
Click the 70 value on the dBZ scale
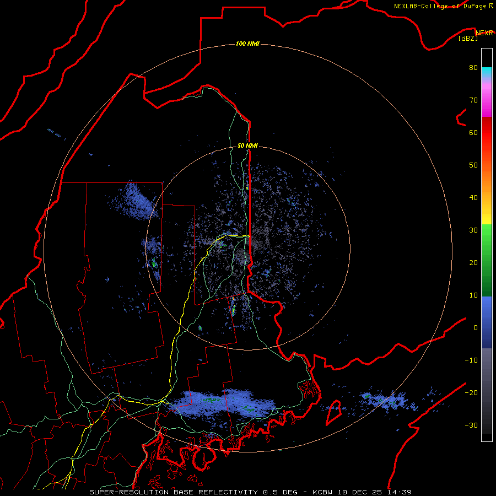click(x=473, y=100)
